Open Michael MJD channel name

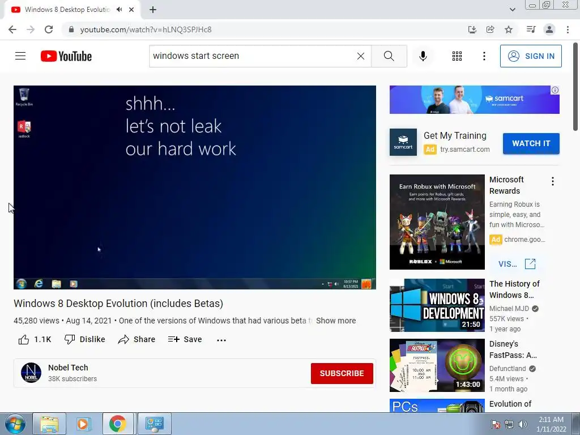coord(509,309)
